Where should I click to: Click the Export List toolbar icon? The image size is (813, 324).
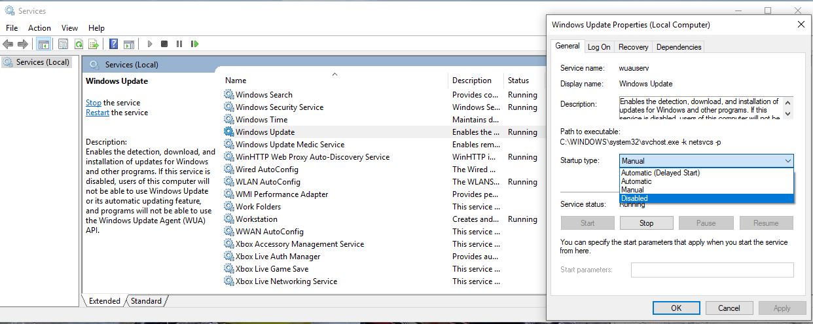click(94, 44)
